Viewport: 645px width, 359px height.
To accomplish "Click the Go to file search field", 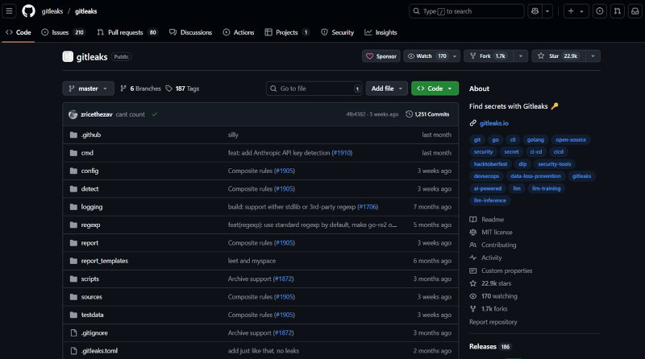I will [x=314, y=89].
